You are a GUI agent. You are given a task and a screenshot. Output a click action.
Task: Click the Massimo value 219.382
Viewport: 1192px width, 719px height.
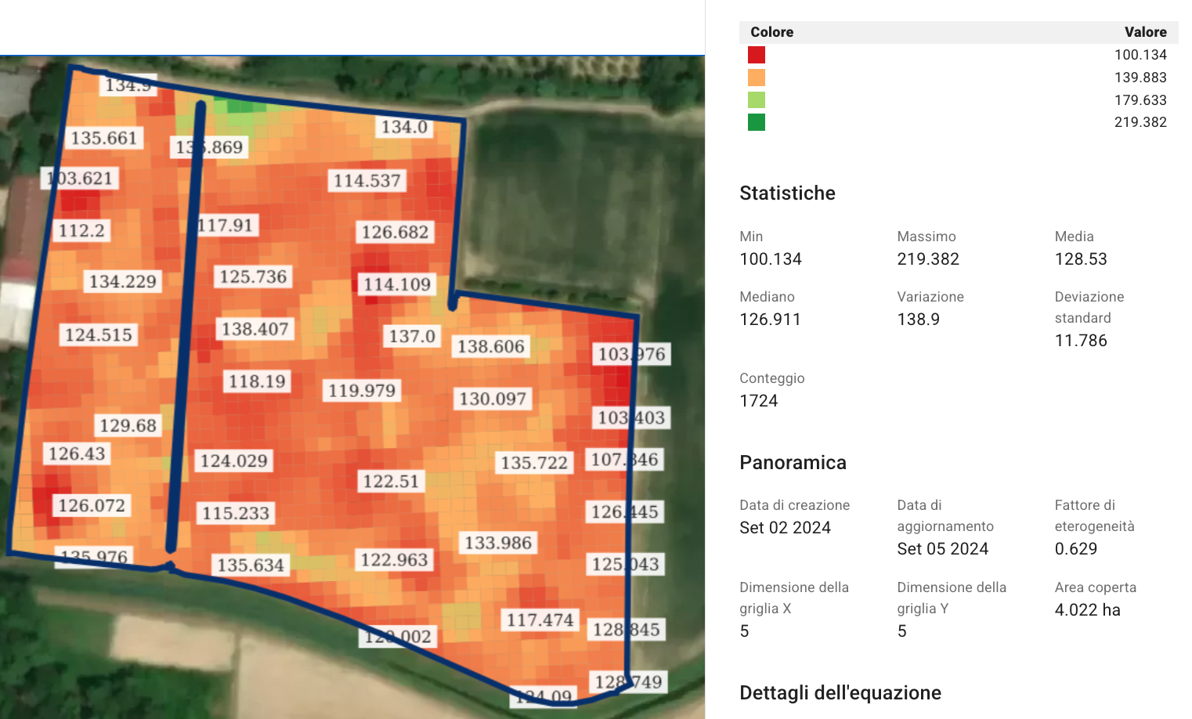coord(928,259)
